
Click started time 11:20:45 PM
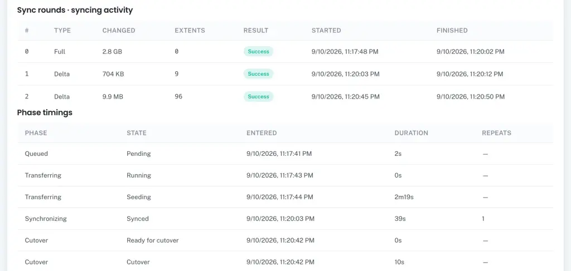[346, 97]
